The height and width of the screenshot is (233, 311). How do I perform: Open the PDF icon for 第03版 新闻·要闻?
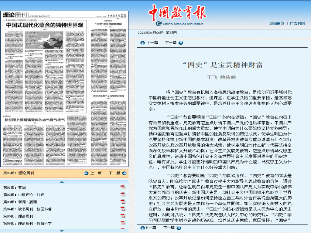click(123, 201)
